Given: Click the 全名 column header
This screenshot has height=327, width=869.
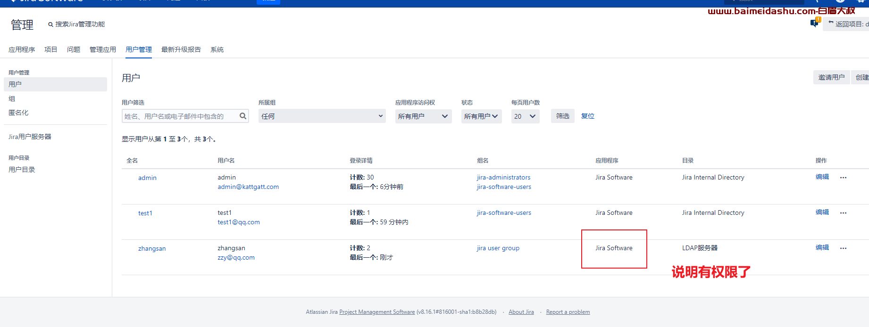Looking at the screenshot, I should click(132, 161).
